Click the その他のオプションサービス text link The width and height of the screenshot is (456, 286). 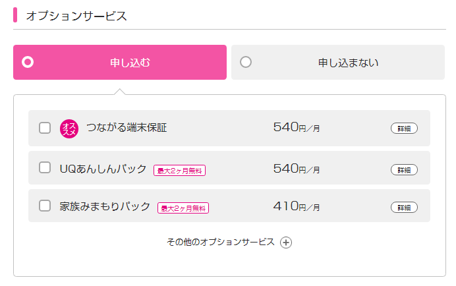(221, 242)
